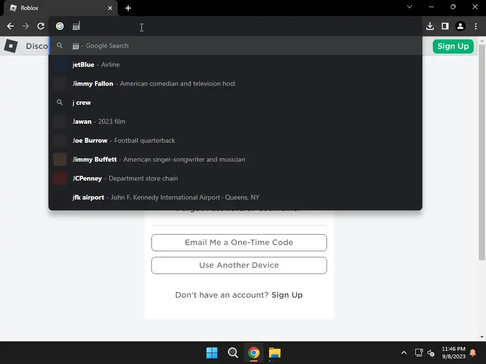The image size is (486, 364).
Task: Show hidden system tray icons
Action: pyautogui.click(x=403, y=353)
